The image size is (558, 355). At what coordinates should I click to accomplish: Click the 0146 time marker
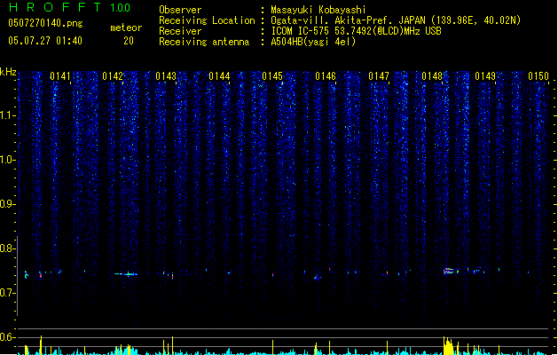coord(326,76)
